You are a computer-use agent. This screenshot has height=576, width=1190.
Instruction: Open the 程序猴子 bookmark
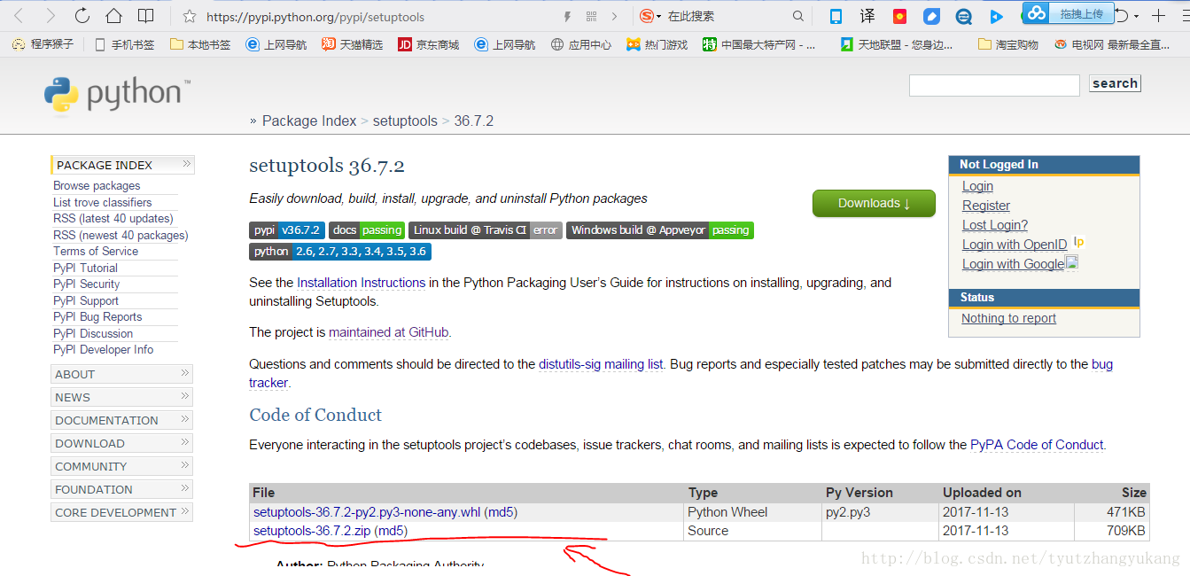coord(43,44)
